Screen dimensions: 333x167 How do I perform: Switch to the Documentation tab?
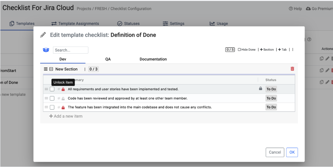153,59
